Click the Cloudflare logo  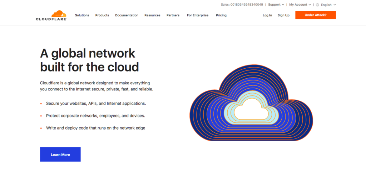coord(51,15)
